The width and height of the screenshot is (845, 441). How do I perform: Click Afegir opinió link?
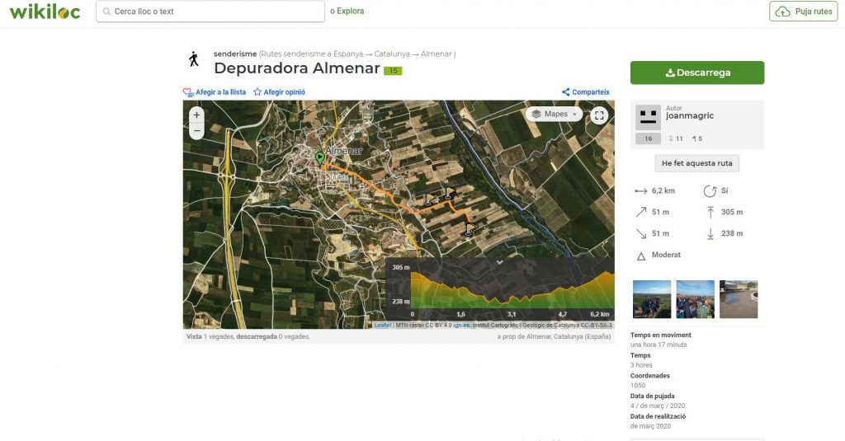pyautogui.click(x=279, y=92)
